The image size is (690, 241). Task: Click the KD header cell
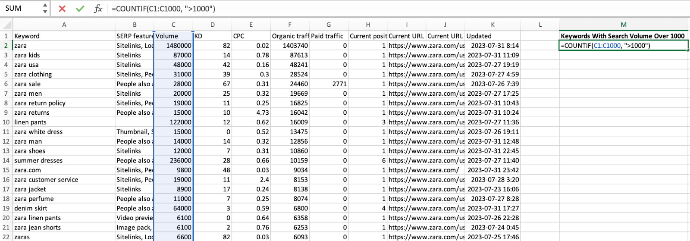[213, 36]
